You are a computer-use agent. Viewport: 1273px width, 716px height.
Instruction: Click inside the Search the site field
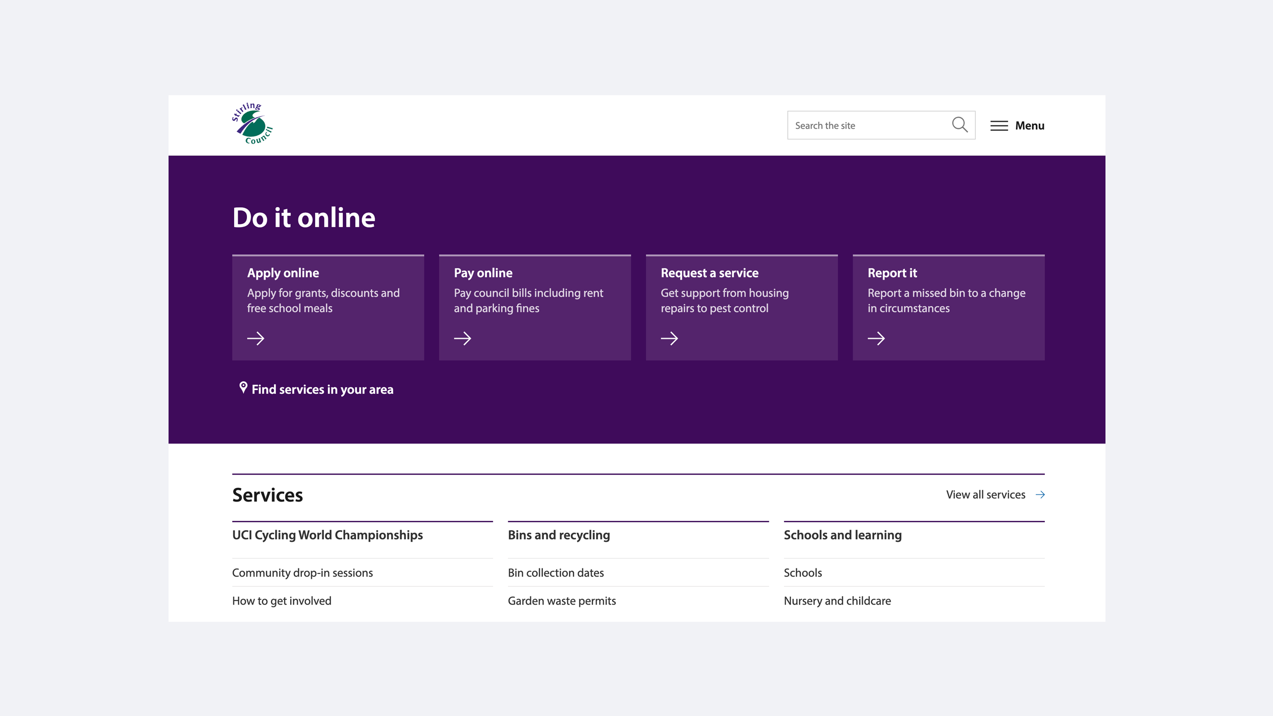pyautogui.click(x=866, y=125)
